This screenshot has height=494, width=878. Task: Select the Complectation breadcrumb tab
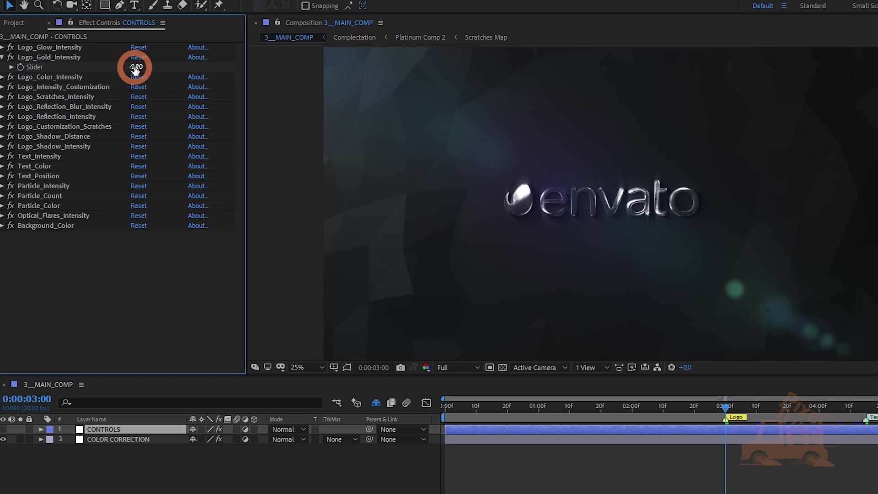click(354, 37)
